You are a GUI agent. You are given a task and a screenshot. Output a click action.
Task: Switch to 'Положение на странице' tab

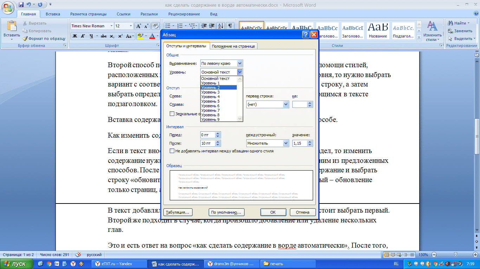pyautogui.click(x=234, y=46)
